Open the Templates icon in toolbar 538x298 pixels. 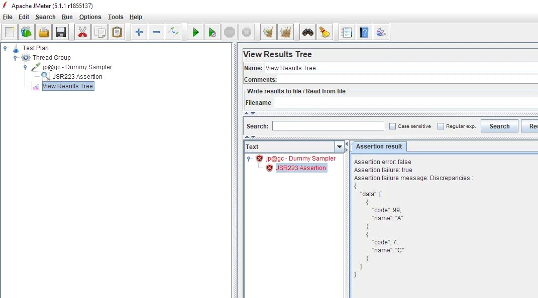click(27, 32)
